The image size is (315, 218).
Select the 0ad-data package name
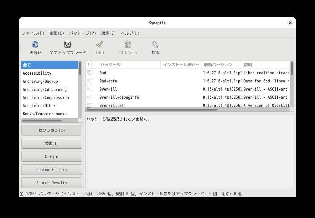point(108,81)
